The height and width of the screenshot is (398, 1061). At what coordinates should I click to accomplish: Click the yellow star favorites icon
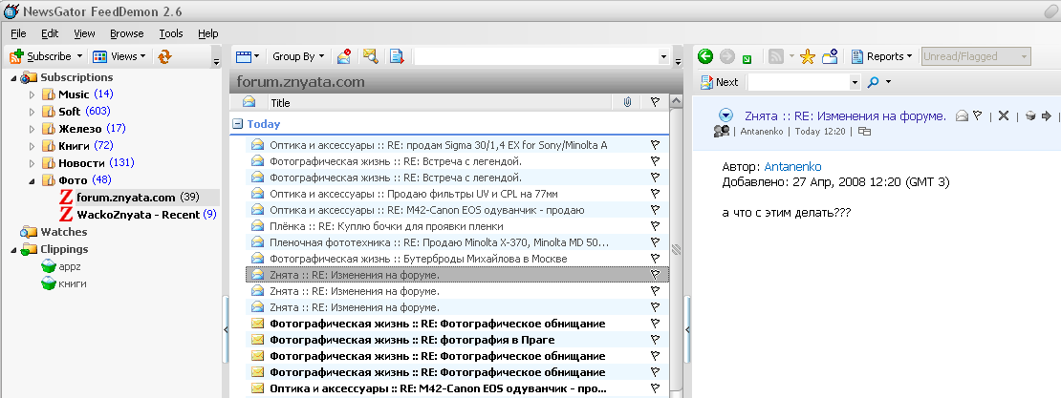(x=808, y=56)
